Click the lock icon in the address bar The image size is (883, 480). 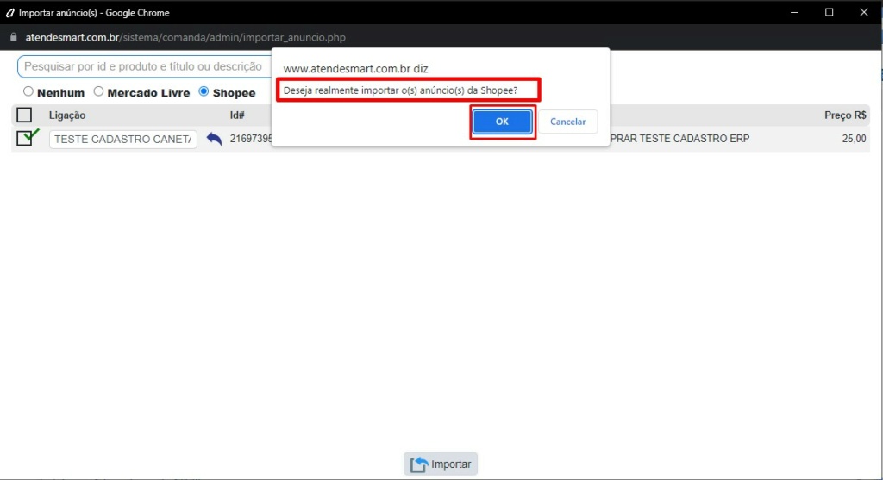tap(14, 37)
